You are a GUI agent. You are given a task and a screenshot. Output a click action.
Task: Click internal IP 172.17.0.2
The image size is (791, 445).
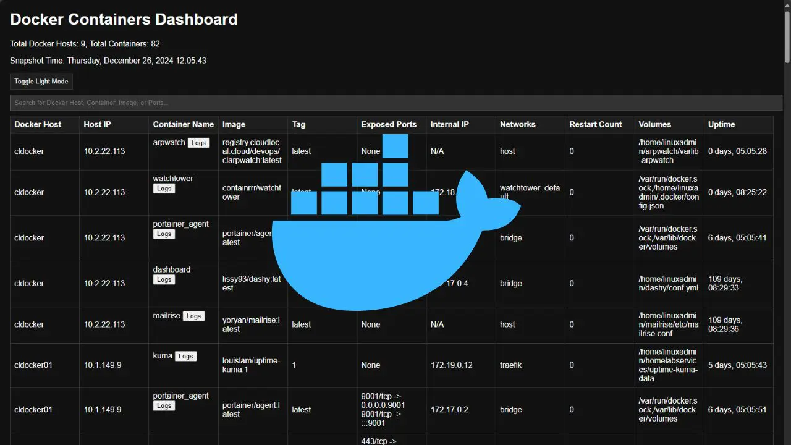click(449, 410)
